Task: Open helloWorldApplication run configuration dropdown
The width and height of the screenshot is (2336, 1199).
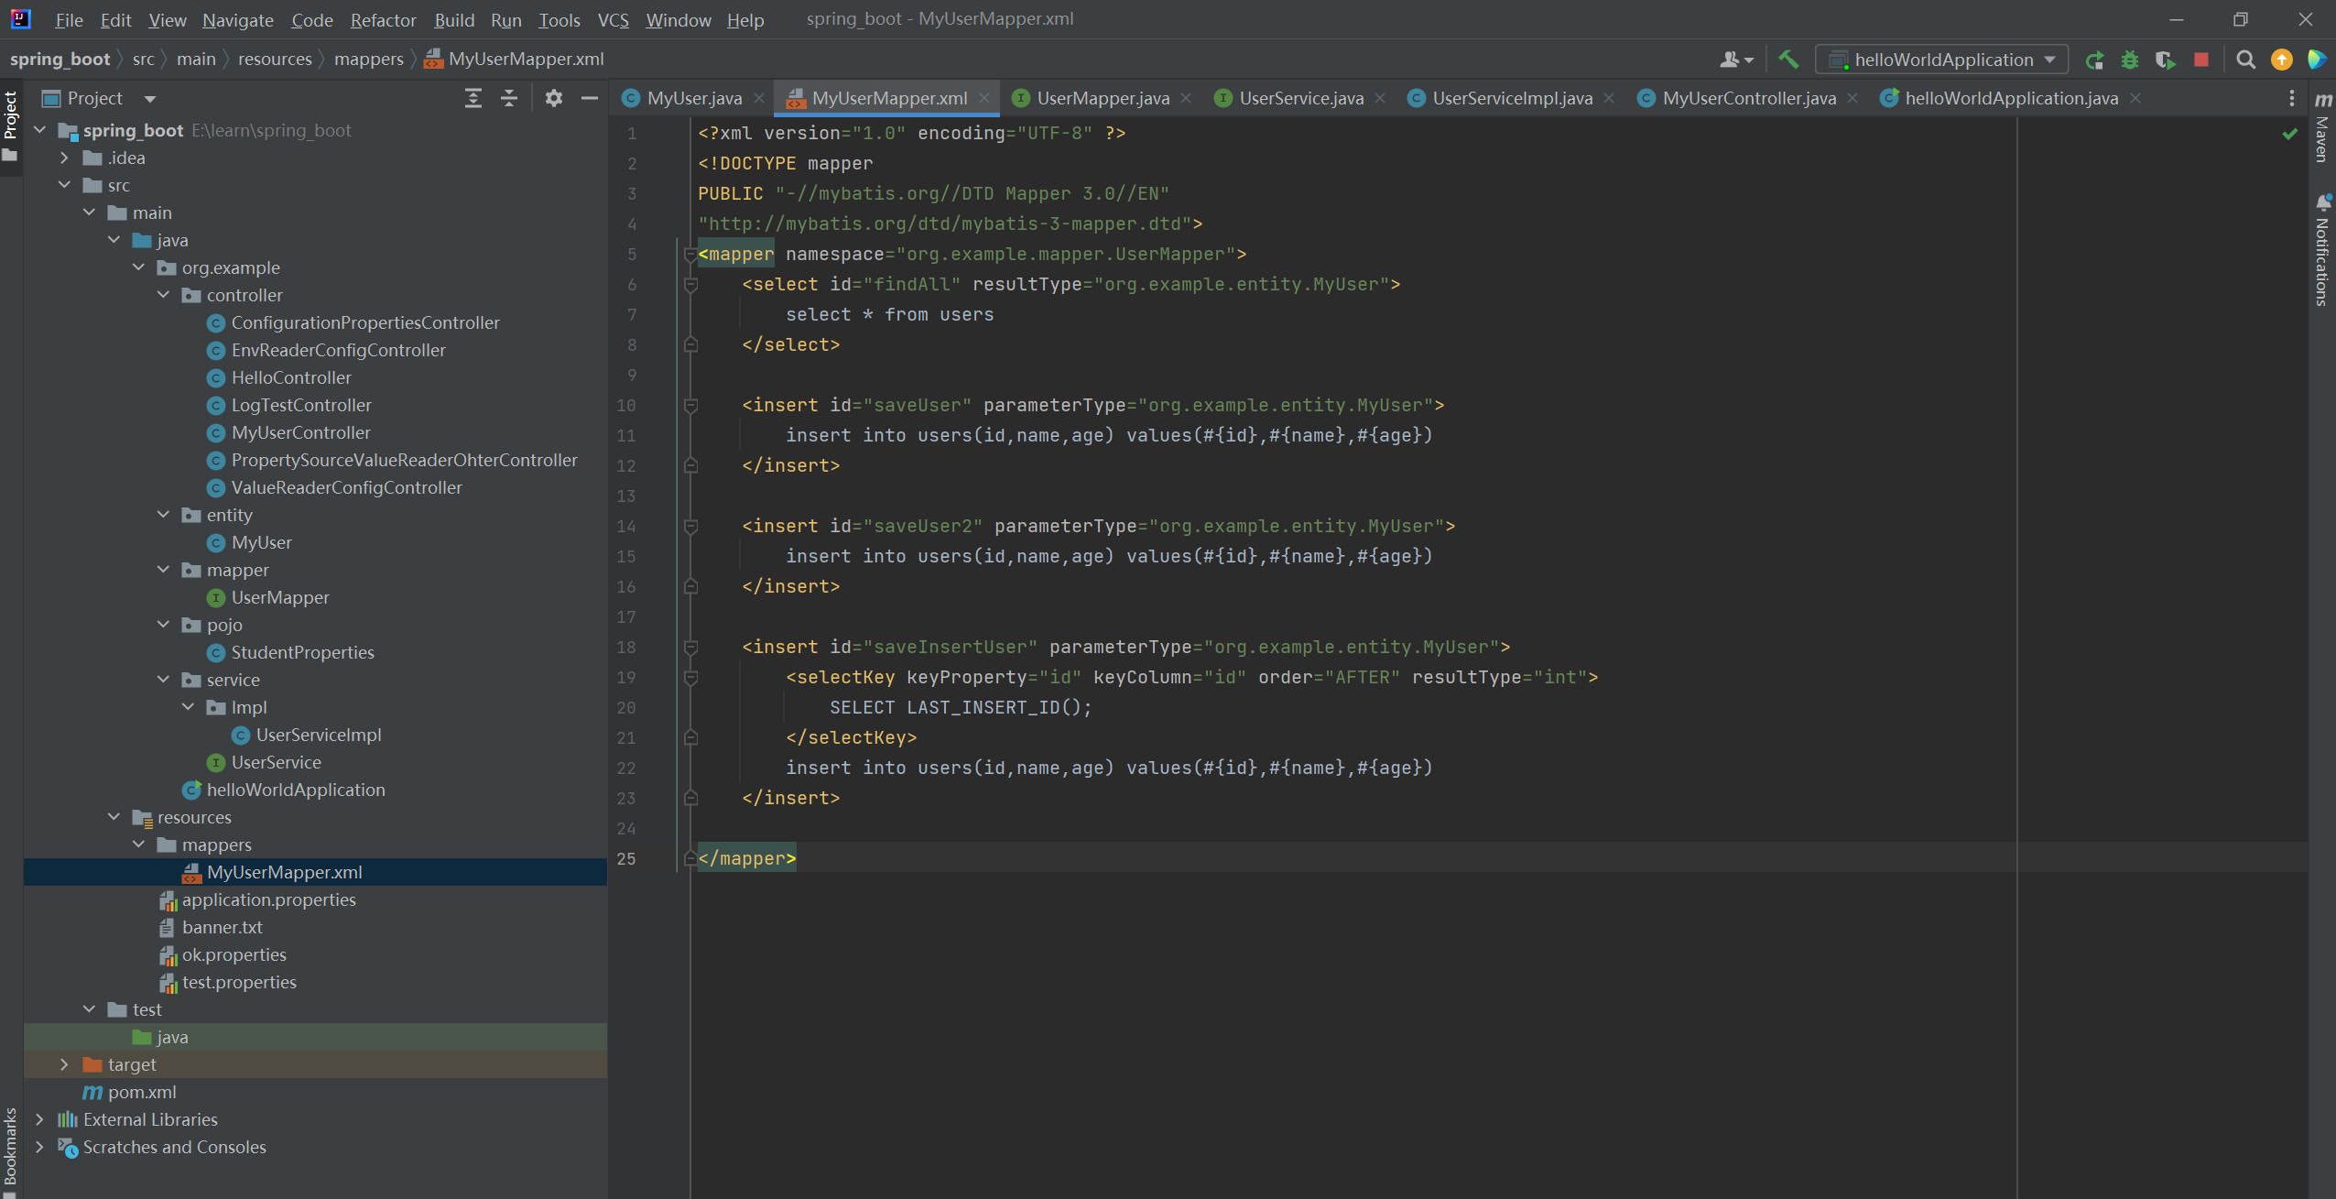Action: click(1941, 60)
